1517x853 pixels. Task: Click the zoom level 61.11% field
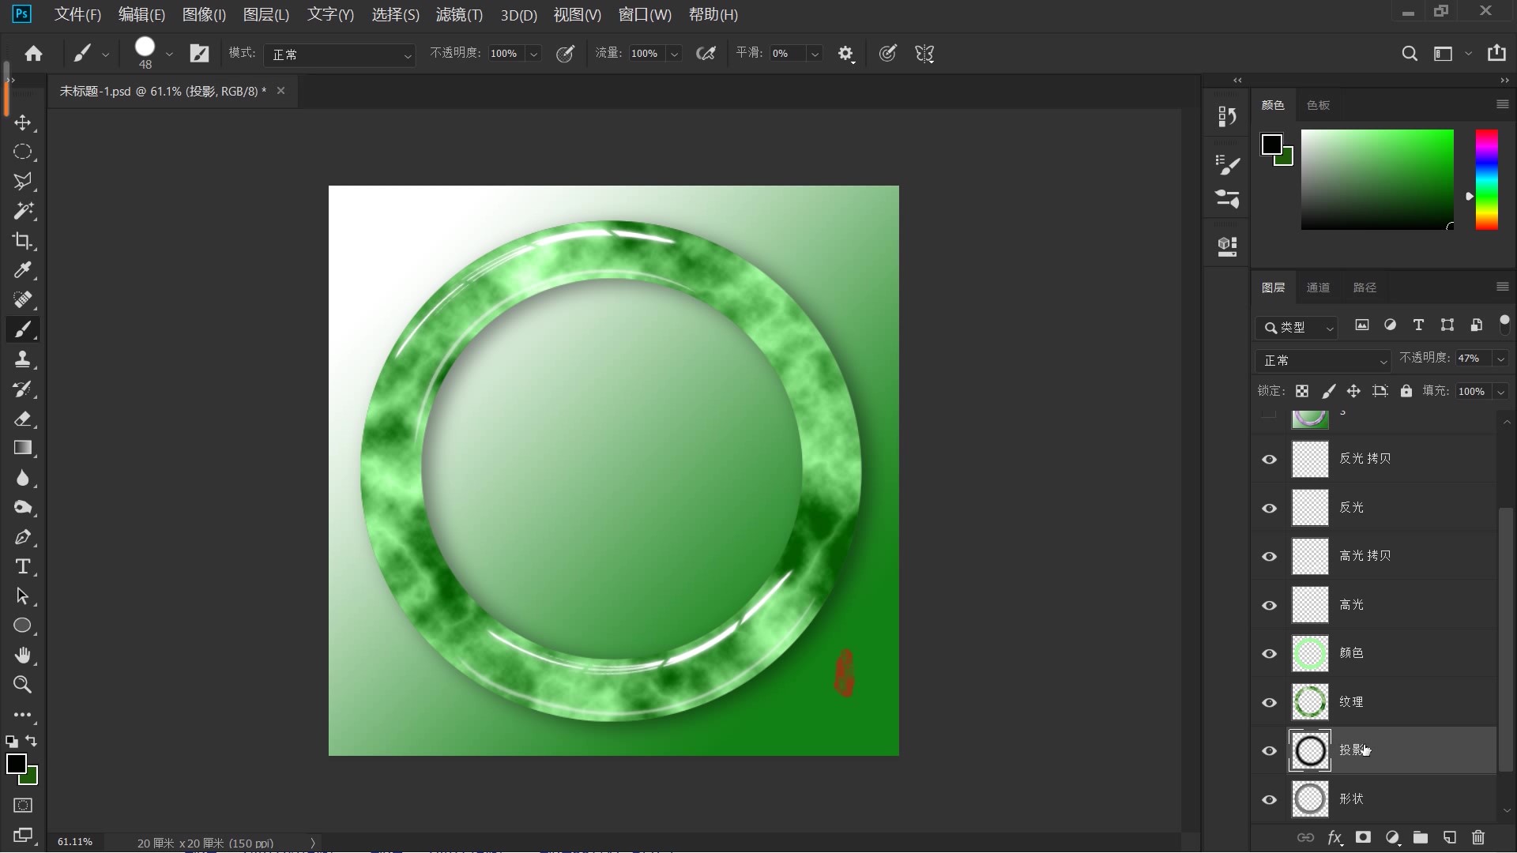75,842
